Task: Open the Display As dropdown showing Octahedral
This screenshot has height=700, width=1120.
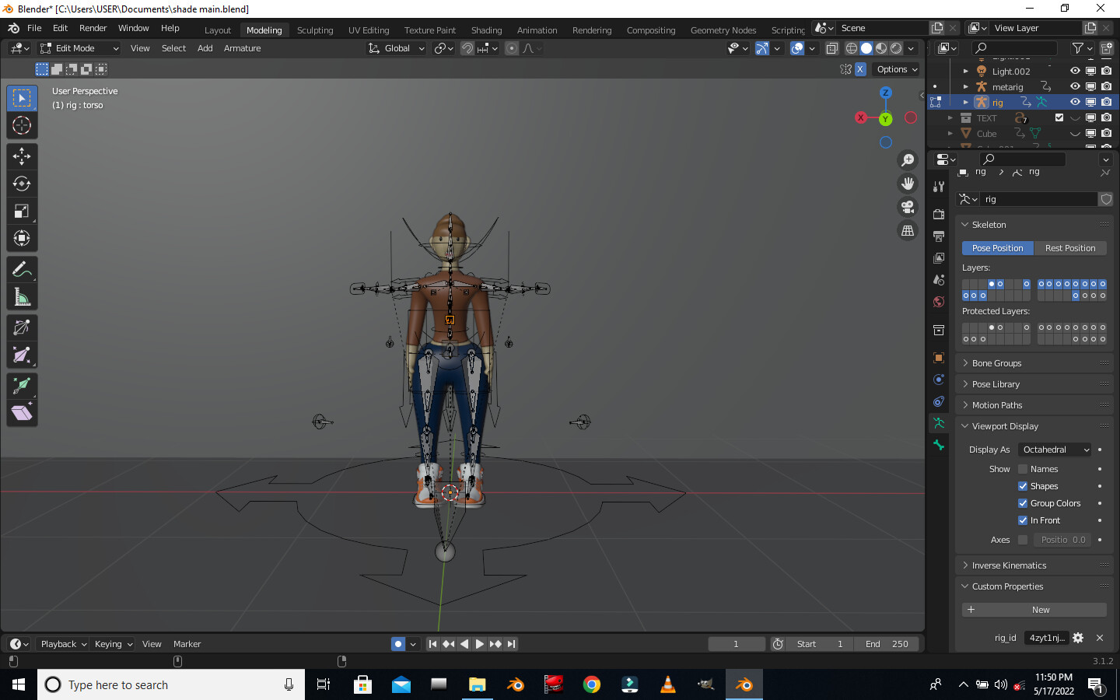Action: pyautogui.click(x=1054, y=450)
